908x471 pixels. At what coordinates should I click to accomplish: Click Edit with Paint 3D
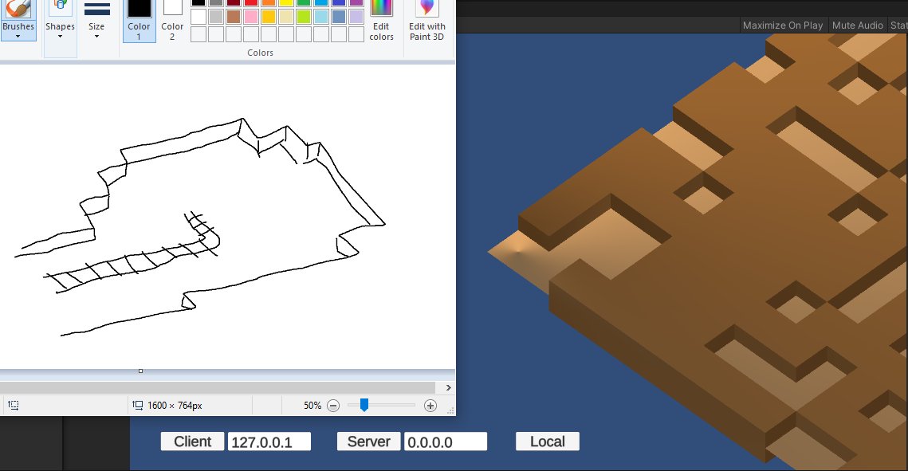(426, 21)
